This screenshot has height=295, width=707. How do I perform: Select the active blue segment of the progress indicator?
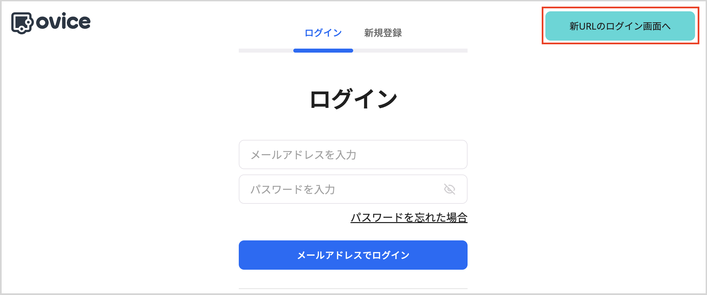tap(323, 51)
